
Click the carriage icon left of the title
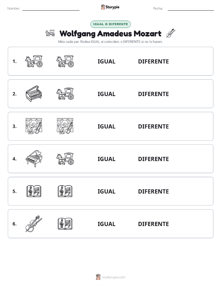pos(50,33)
